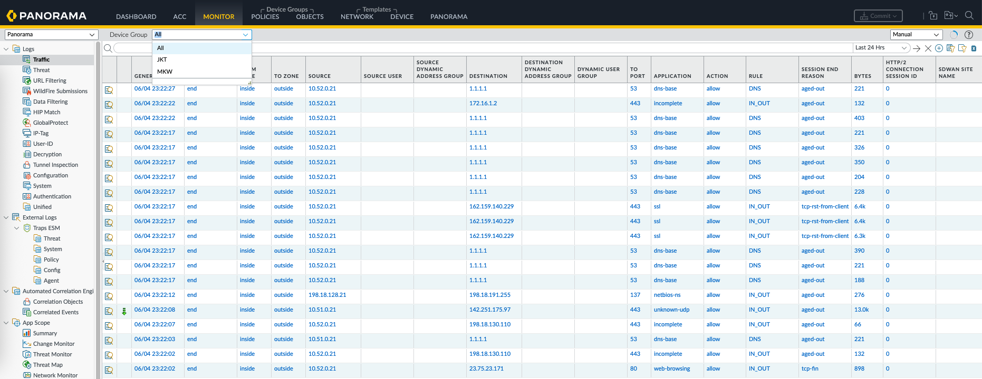Screen dimensions: 982x379
Task: Click the Load Filter icon
Action: (962, 48)
